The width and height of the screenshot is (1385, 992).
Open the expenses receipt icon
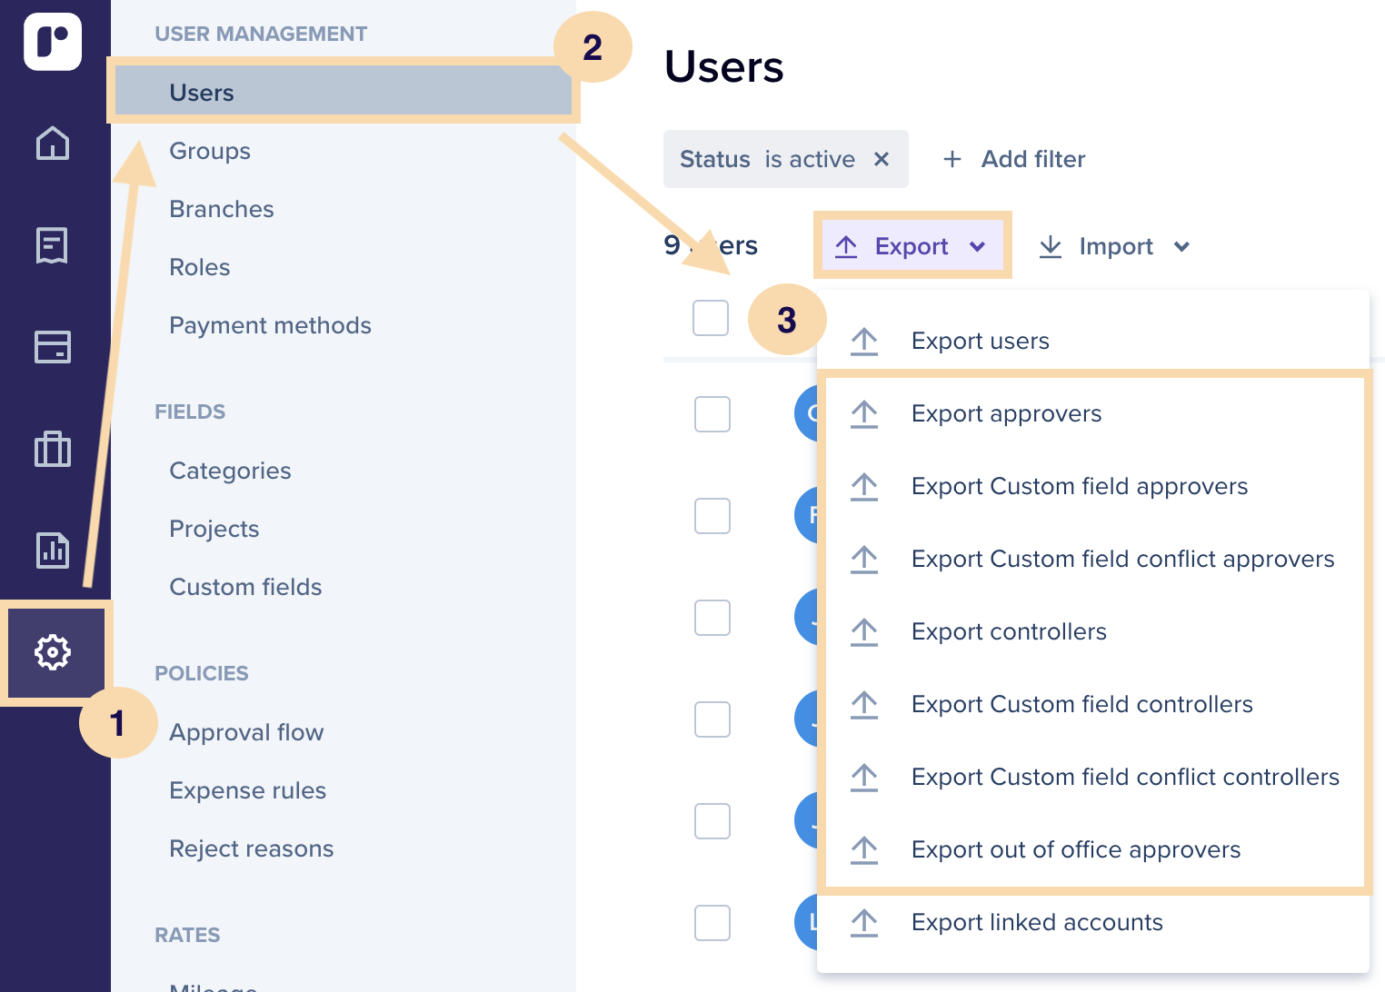tap(53, 245)
